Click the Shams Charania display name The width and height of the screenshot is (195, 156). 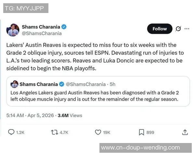[x=41, y=27]
